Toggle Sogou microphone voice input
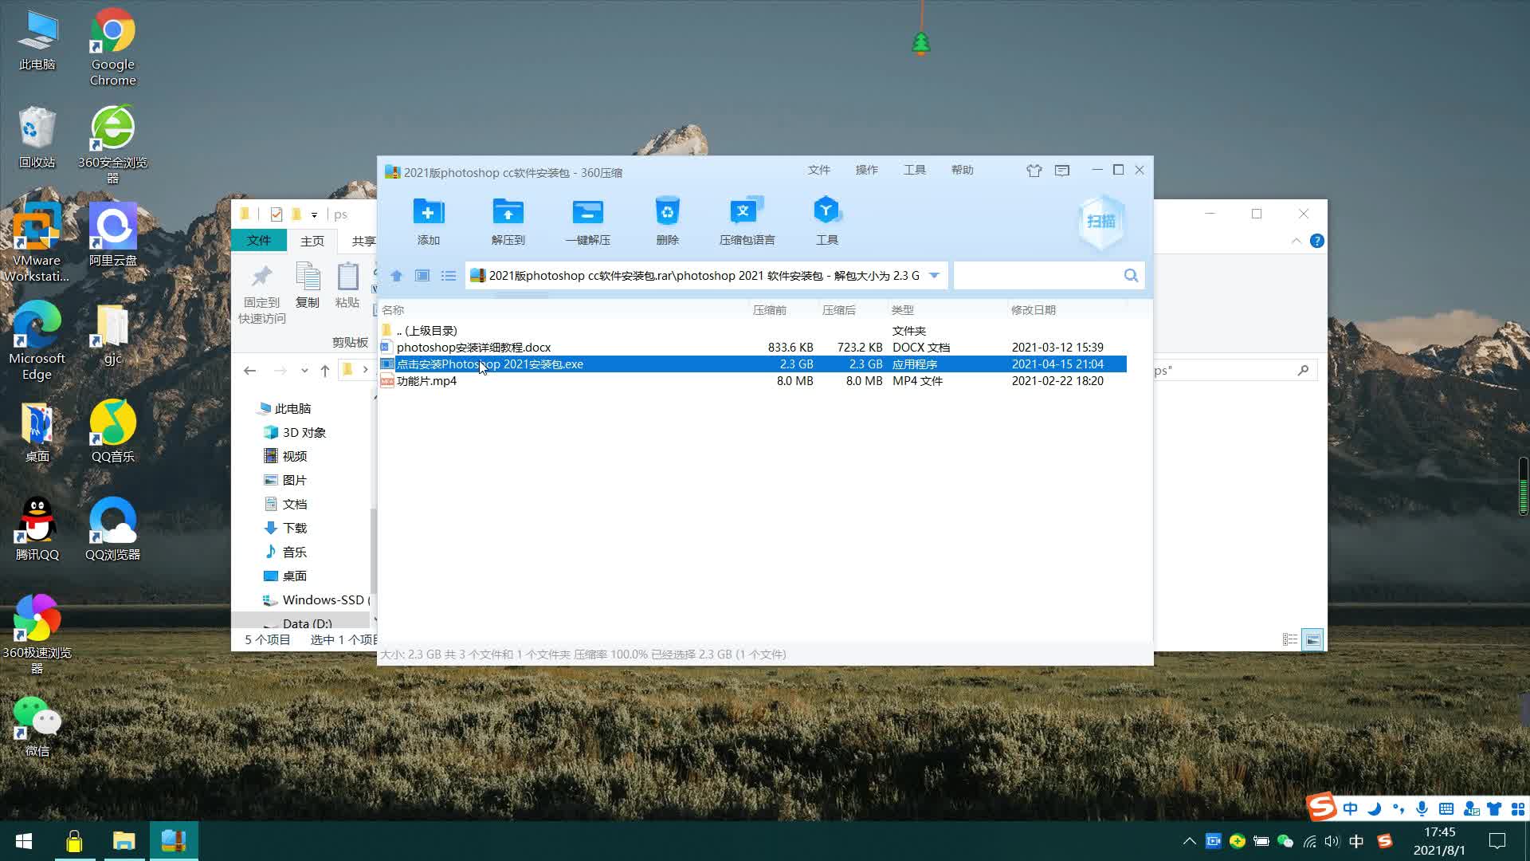 coord(1422,808)
